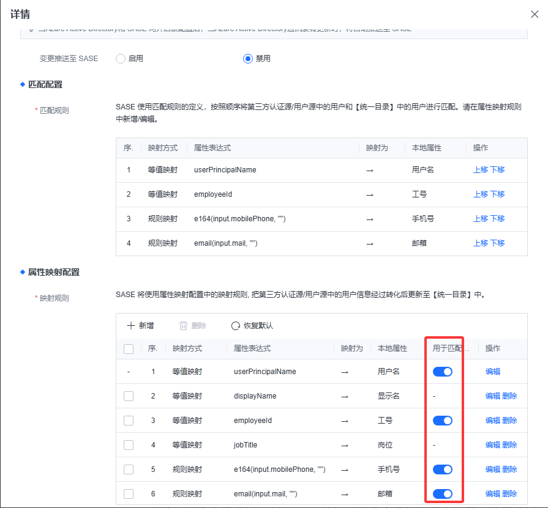This screenshot has width=548, height=508.
Task: Edit the jobTitle mapping rule
Action: click(493, 445)
